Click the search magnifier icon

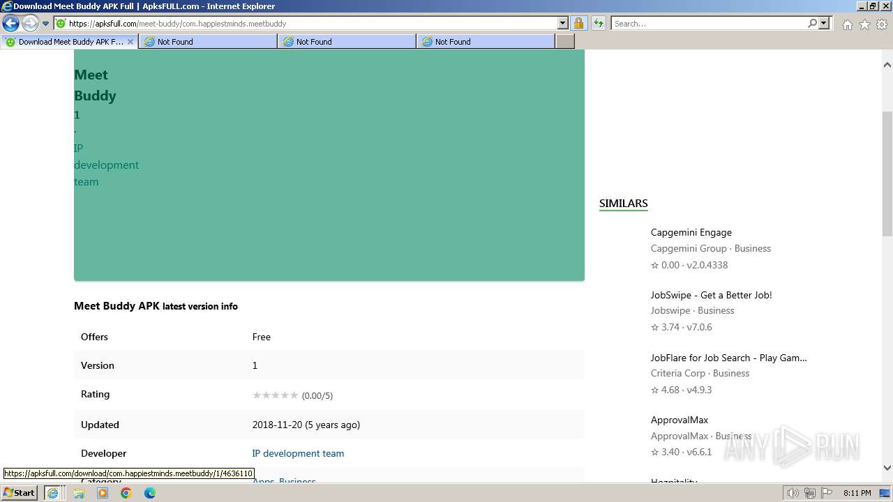(x=812, y=24)
